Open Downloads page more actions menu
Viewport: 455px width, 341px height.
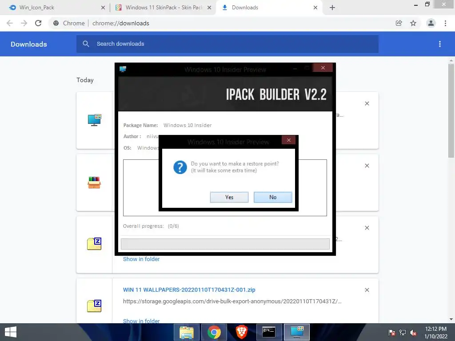click(440, 44)
